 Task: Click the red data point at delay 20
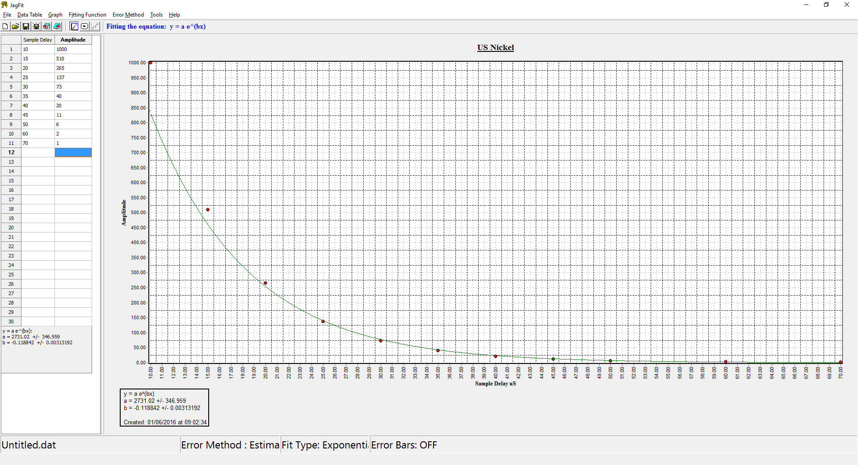point(265,283)
